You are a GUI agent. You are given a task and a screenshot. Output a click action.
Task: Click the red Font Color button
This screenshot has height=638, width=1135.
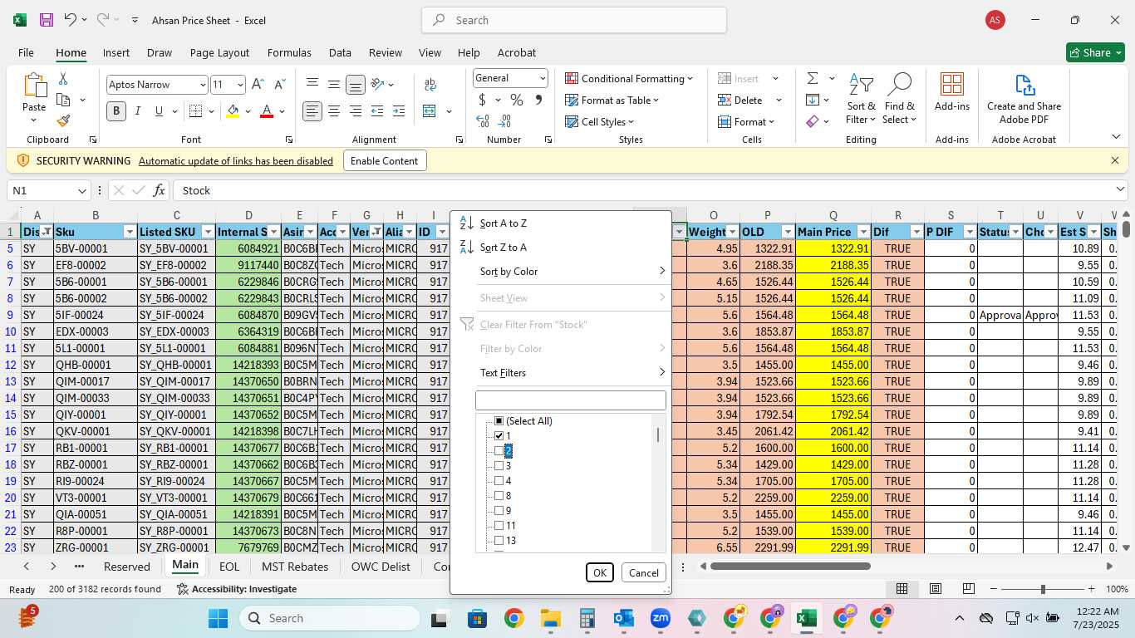click(267, 110)
